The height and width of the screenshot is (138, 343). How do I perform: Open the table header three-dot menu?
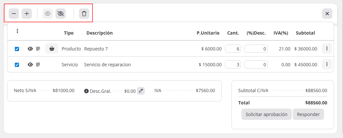pos(17,31)
